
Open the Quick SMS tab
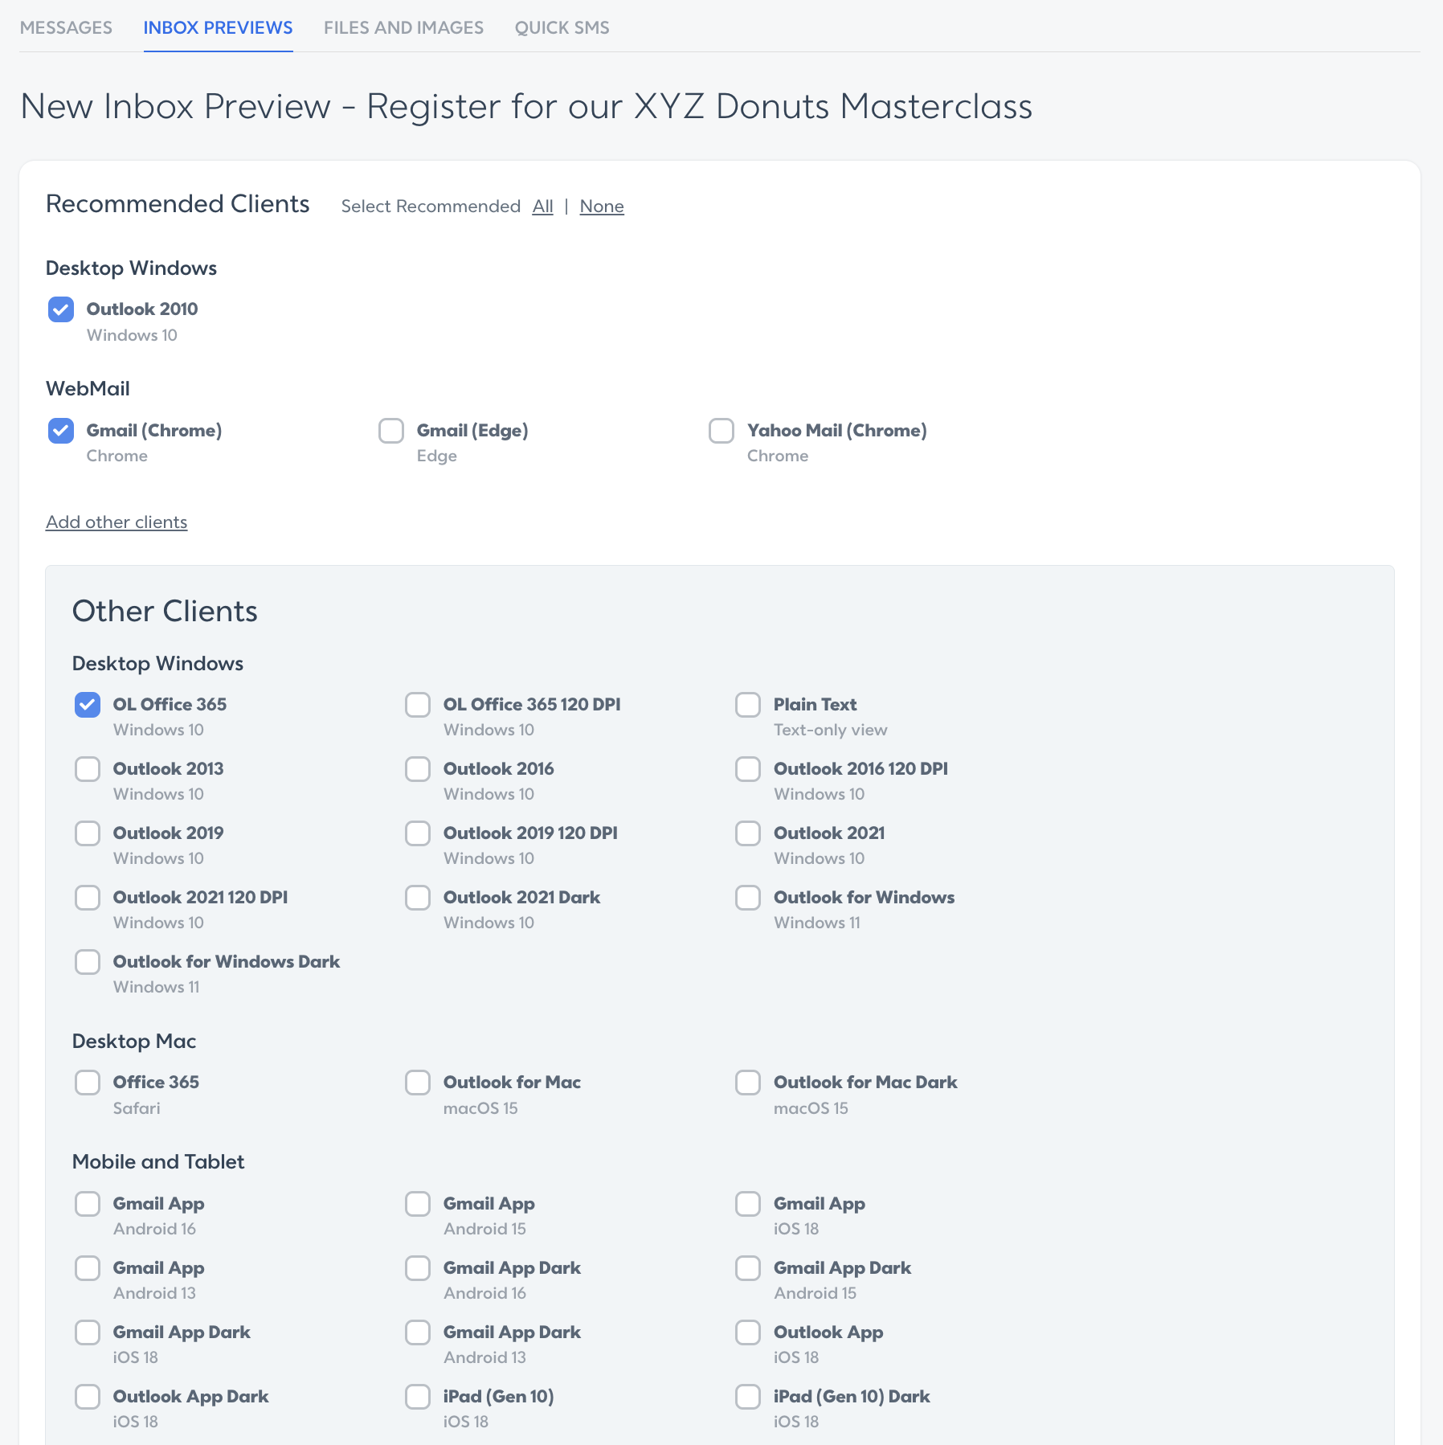(562, 27)
